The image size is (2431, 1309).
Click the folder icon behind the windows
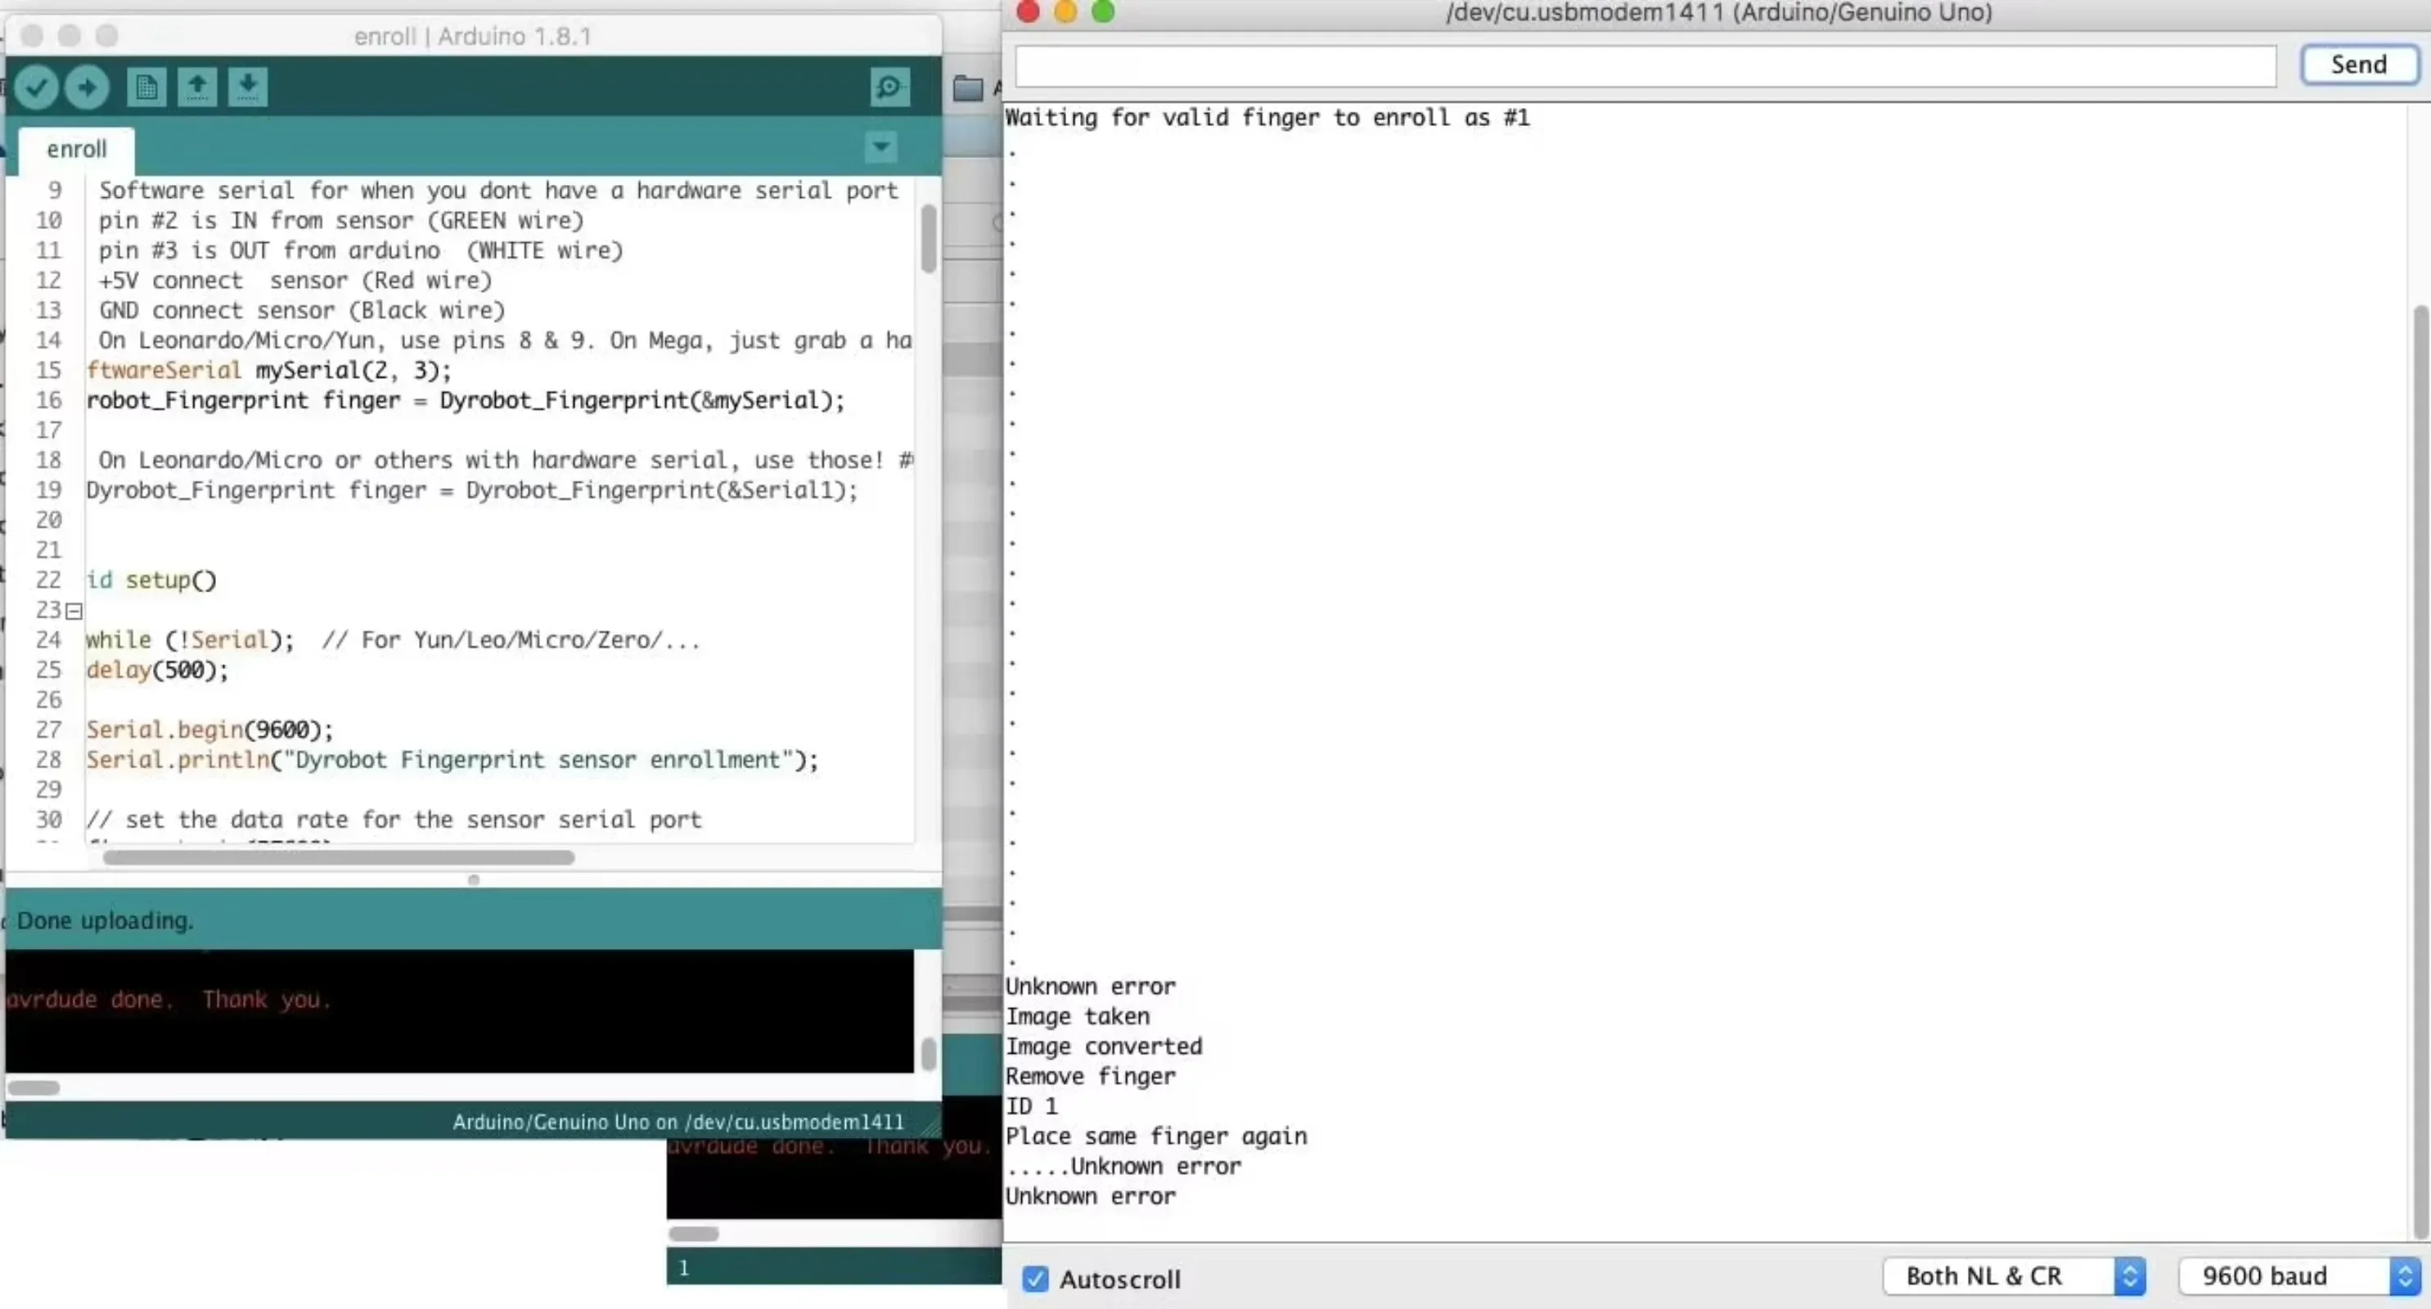coord(967,88)
